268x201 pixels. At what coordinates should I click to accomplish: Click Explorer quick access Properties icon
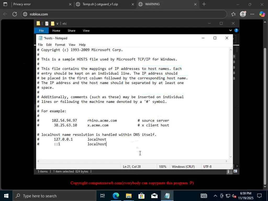pyautogui.click(x=47, y=23)
